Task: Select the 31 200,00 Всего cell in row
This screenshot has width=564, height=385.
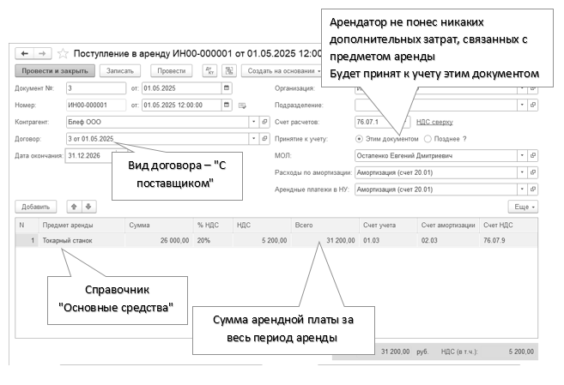Action: tap(325, 240)
